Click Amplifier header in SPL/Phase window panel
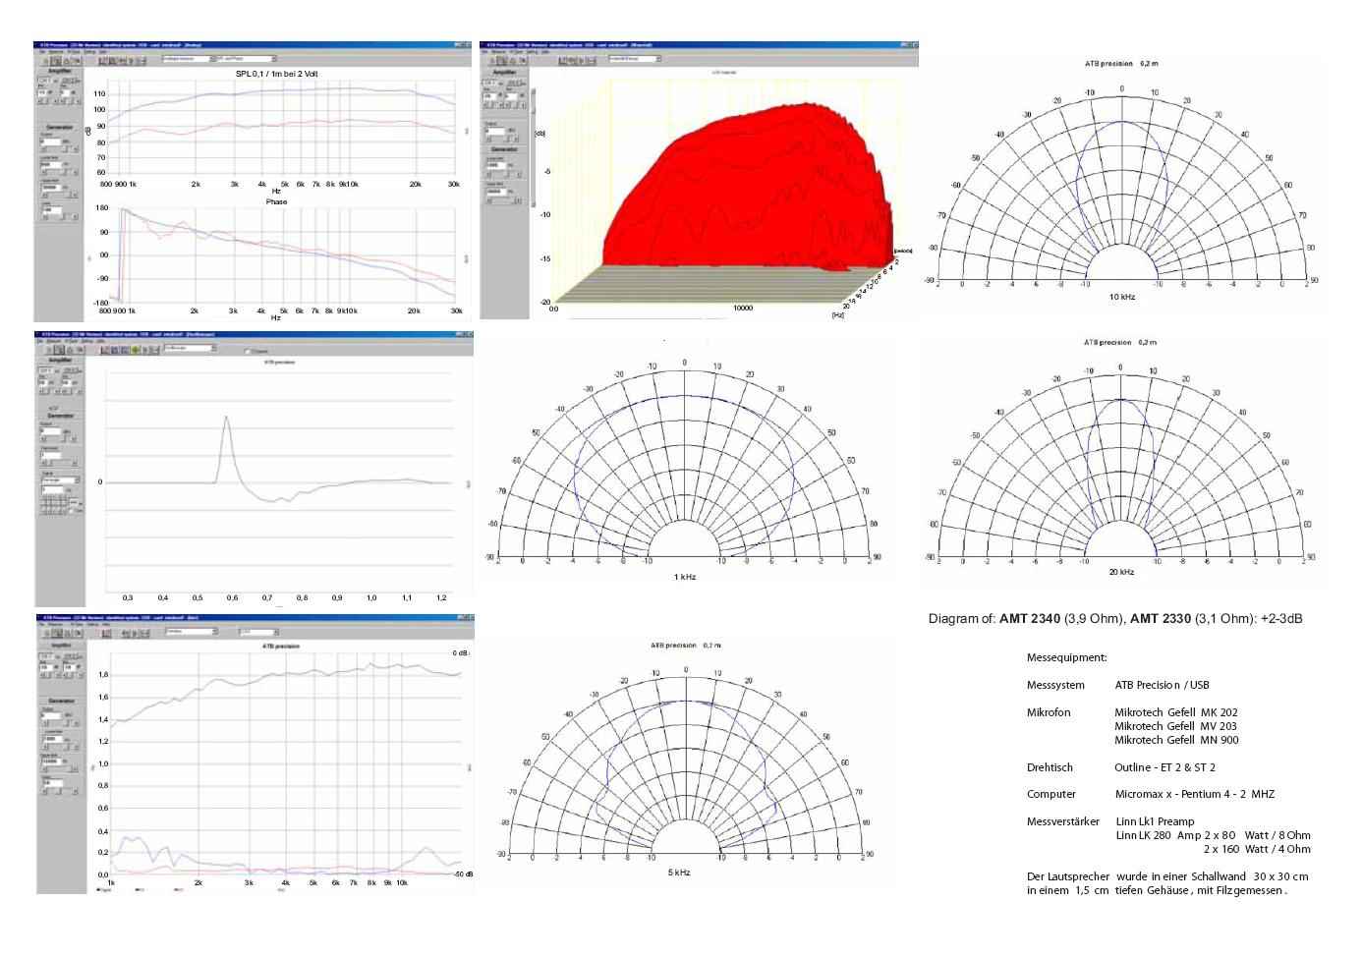 pyautogui.click(x=59, y=71)
